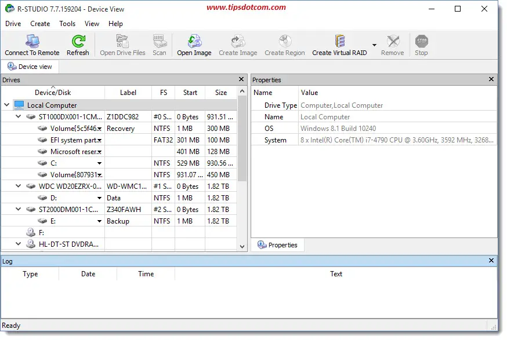
Task: Select the ST1000DX001 hard disk icon
Action: [31, 116]
